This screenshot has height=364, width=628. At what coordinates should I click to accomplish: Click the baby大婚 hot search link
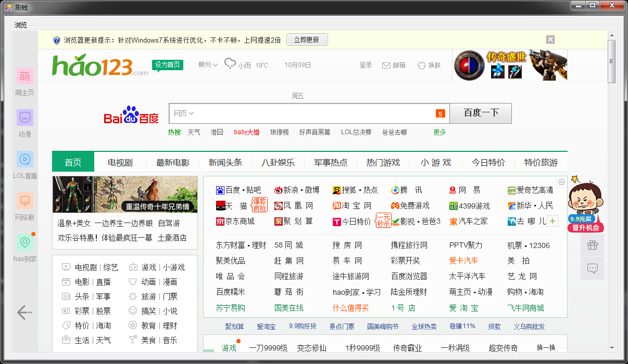[x=247, y=132]
